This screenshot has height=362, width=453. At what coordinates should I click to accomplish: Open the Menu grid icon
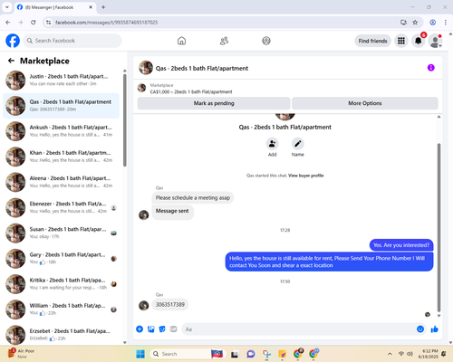(x=401, y=41)
